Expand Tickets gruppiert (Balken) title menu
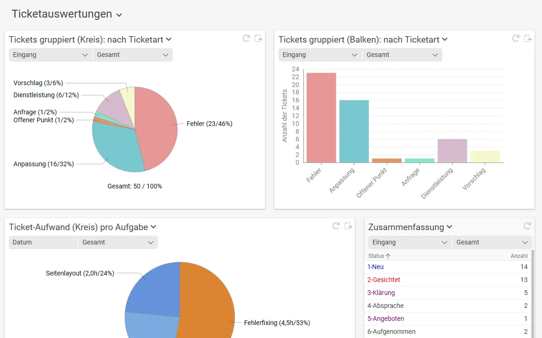 click(x=445, y=39)
